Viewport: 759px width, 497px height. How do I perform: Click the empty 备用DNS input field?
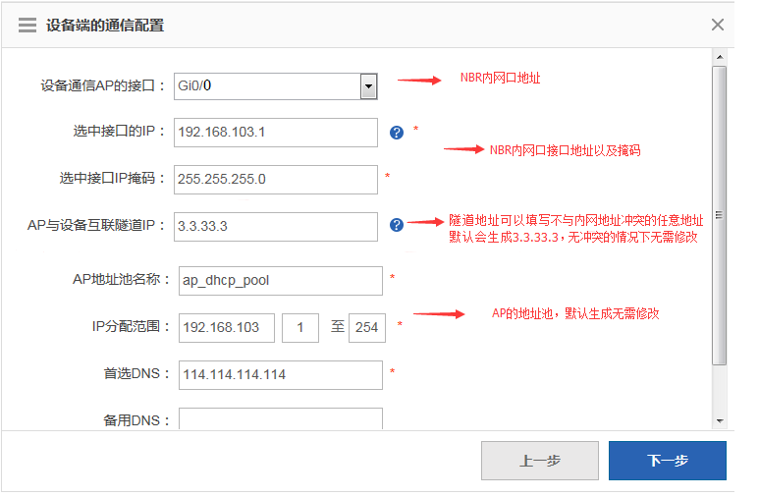280,419
